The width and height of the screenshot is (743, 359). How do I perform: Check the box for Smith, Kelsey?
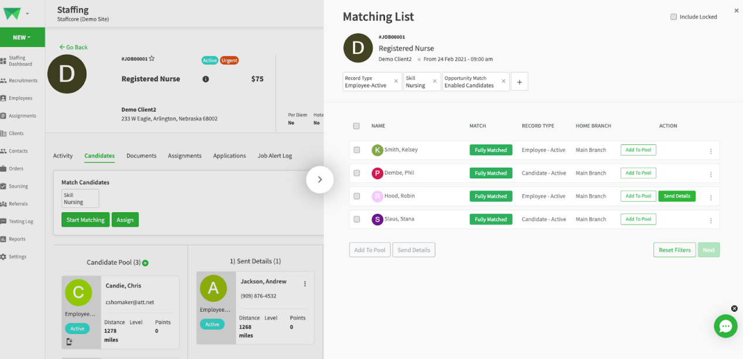(357, 150)
